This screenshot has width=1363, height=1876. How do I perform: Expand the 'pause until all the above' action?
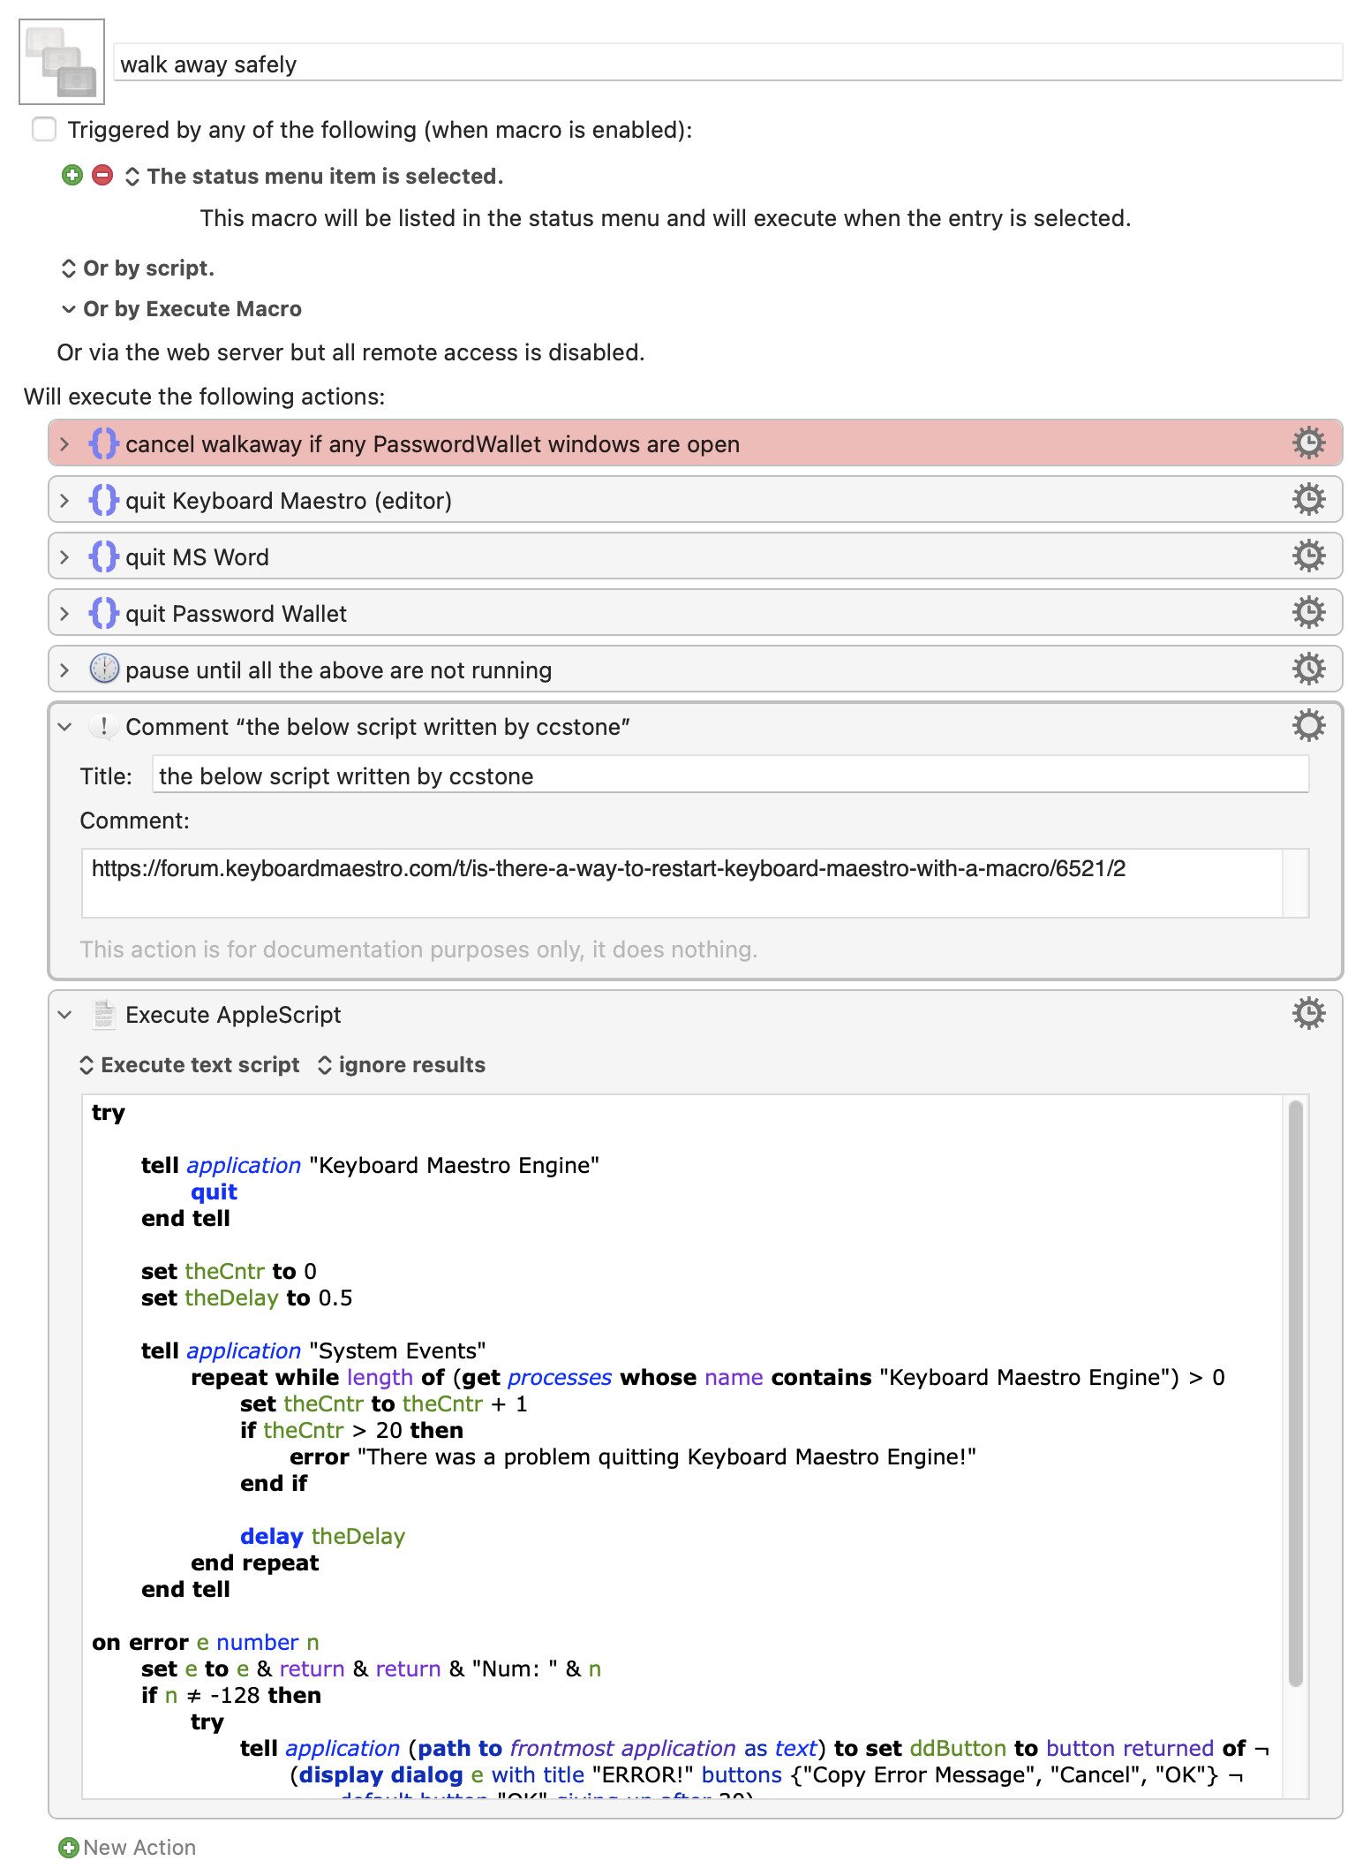click(x=64, y=670)
